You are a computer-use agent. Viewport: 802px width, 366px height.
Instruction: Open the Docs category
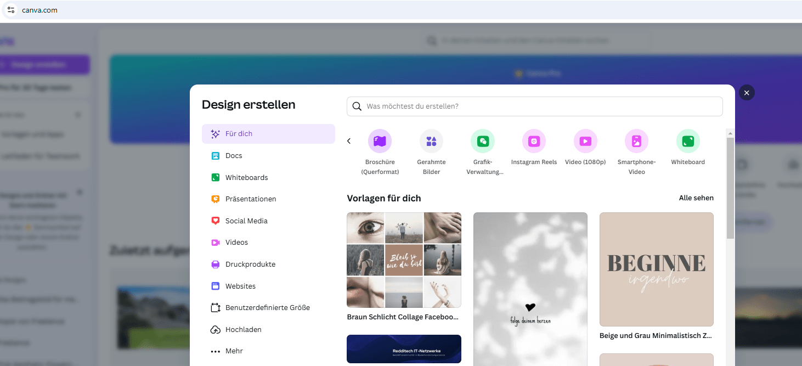[268, 156]
